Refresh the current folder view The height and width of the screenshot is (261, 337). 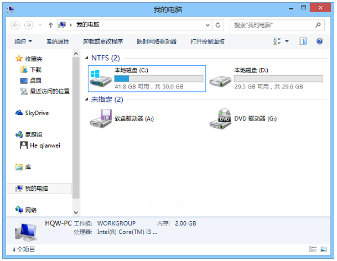click(x=218, y=25)
